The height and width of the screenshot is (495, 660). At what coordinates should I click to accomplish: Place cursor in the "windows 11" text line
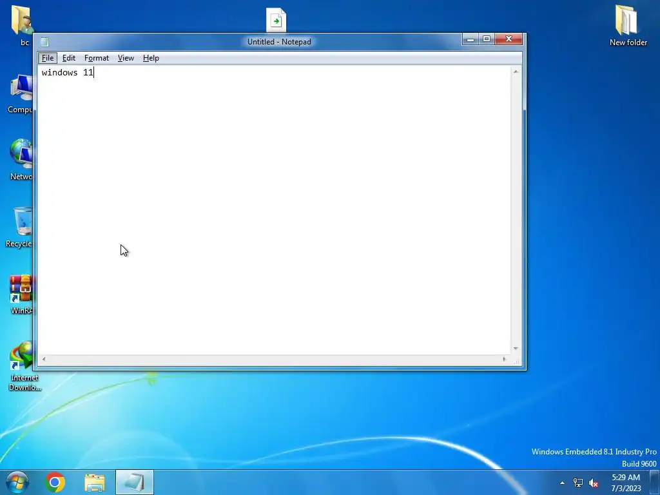coord(67,72)
